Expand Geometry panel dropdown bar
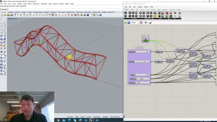Screen dimensions: 217x122 (135, 19)
